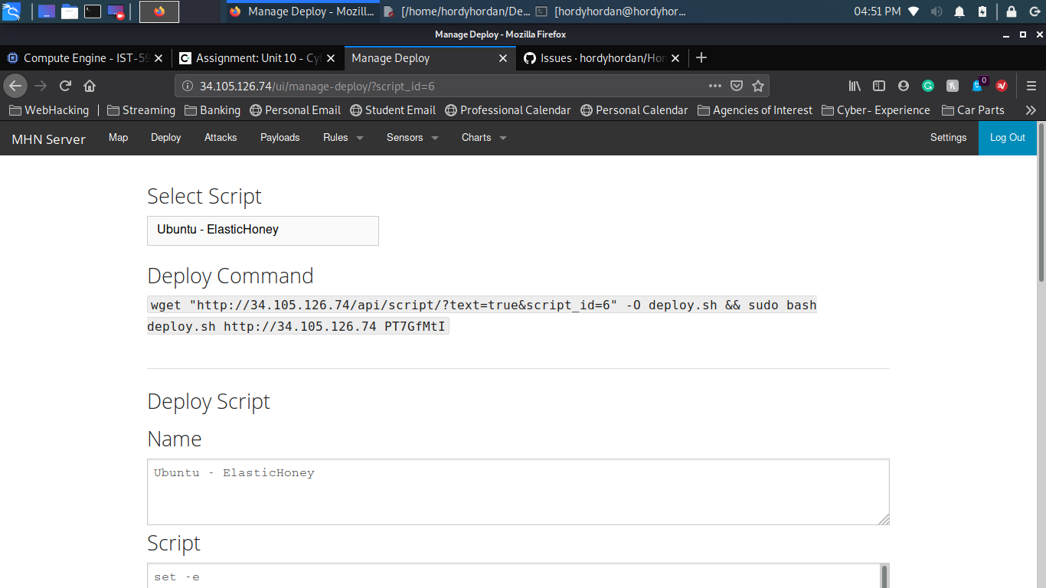Log out of MHN Server
The width and height of the screenshot is (1046, 588).
1008,138
